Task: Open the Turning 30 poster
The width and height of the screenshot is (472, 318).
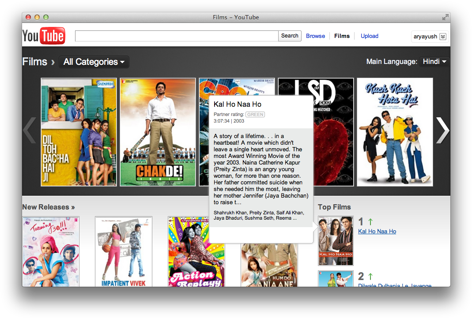Action: (51, 251)
